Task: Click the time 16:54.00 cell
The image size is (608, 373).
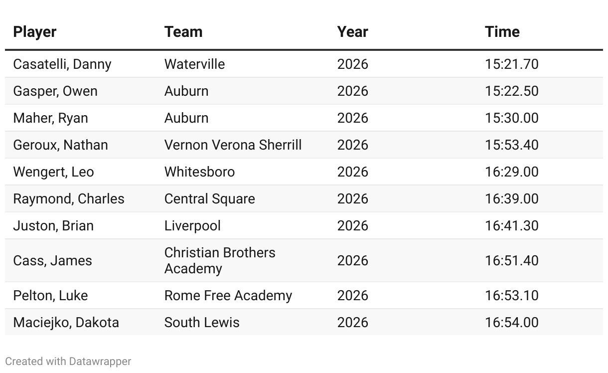Action: (x=512, y=323)
